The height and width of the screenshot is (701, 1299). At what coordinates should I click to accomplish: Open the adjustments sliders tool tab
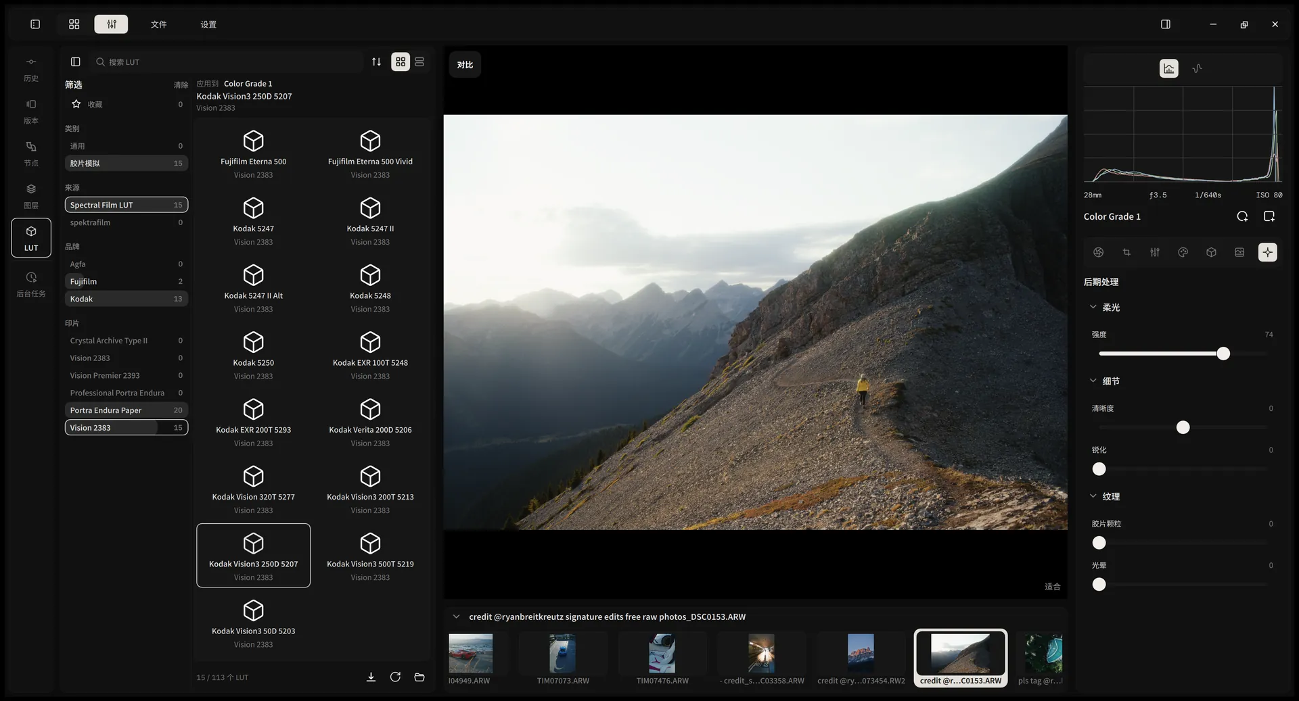(1155, 252)
